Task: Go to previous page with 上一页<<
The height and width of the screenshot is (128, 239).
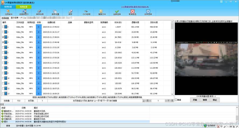Action: click(x=147, y=101)
